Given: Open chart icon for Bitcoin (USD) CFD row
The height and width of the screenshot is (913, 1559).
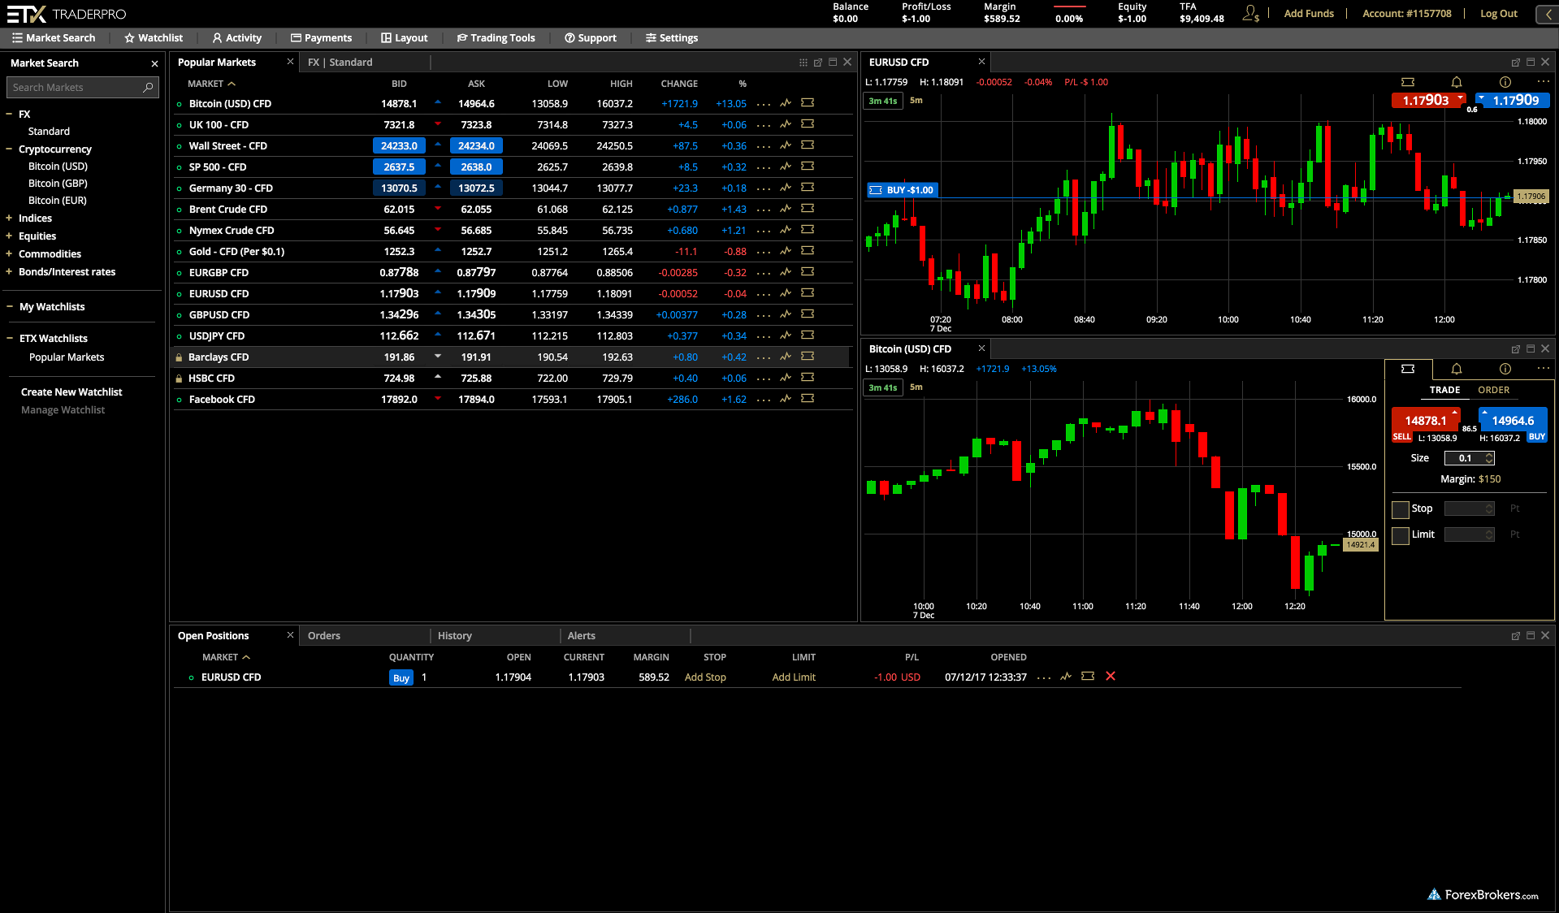Looking at the screenshot, I should pos(786,103).
